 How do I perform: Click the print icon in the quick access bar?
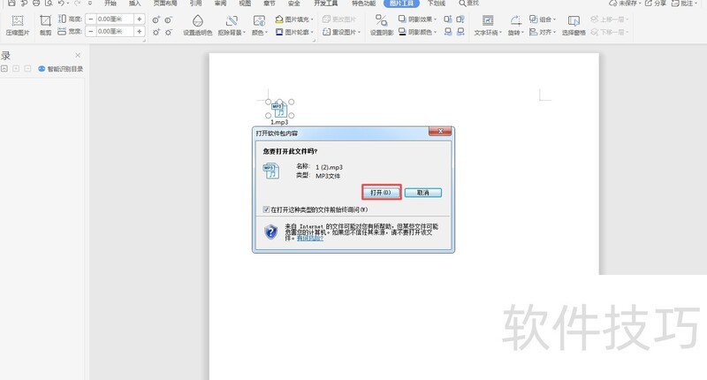[36, 4]
